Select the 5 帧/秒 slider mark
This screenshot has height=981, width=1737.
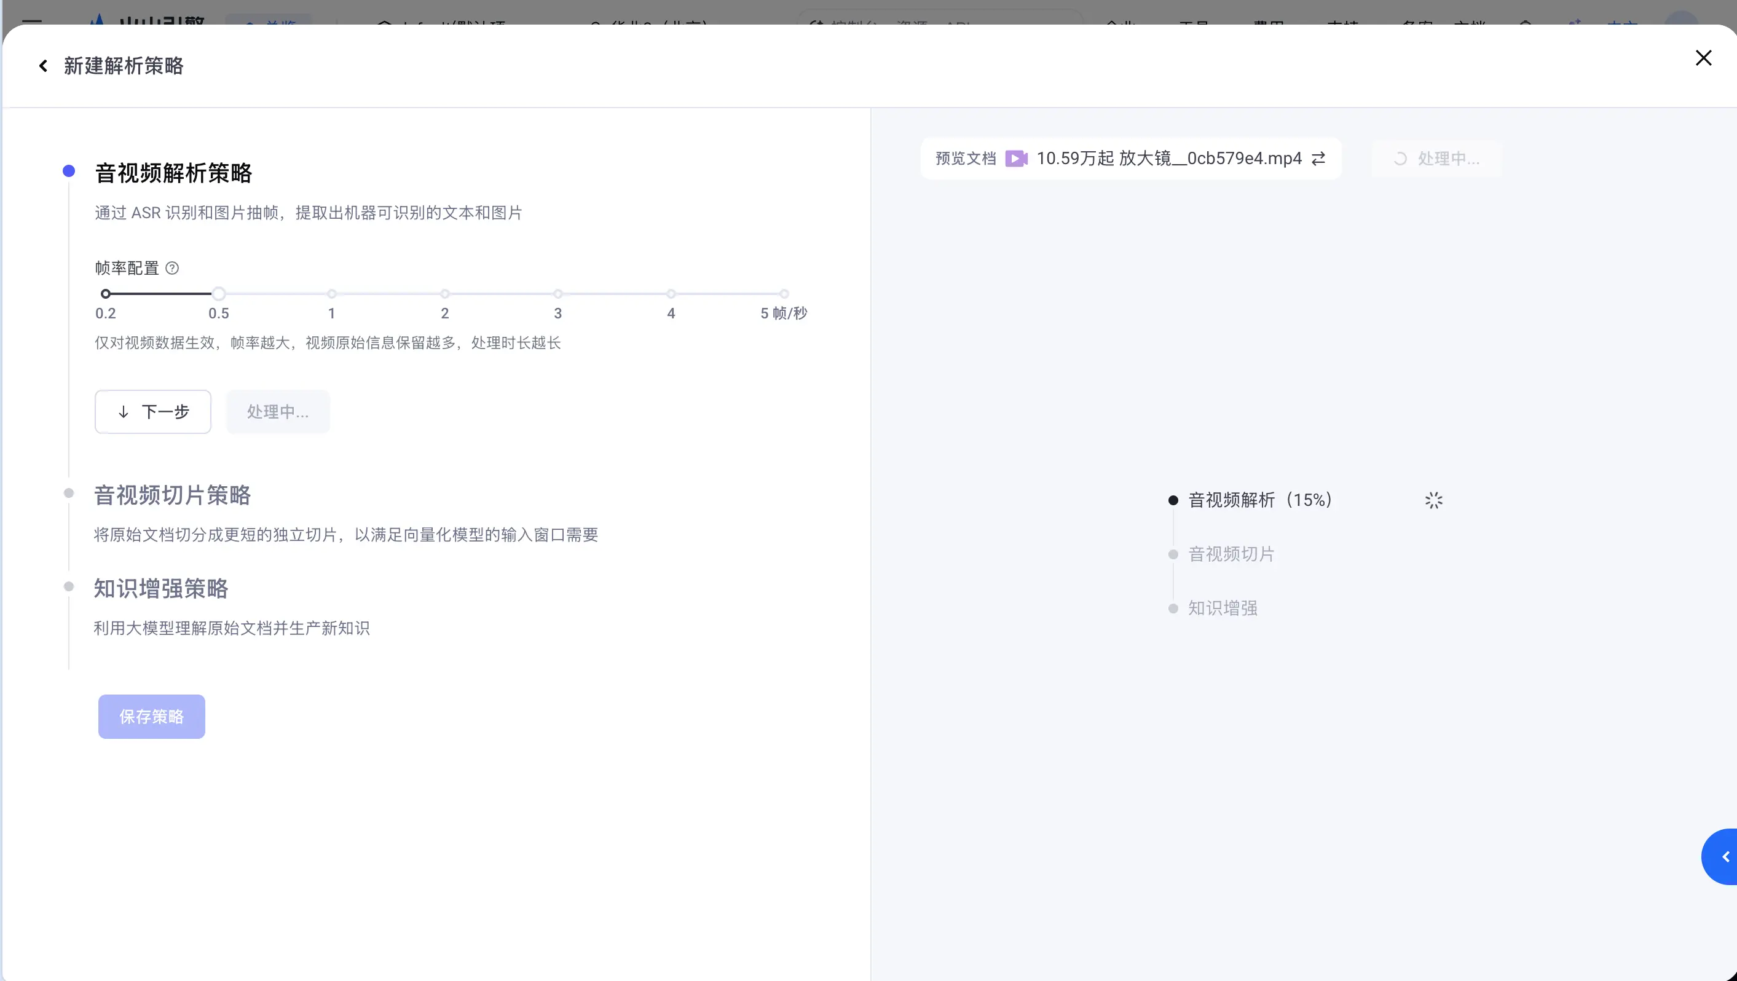click(x=784, y=294)
